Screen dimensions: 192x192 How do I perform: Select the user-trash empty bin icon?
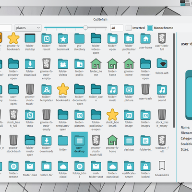(x=145, y=89)
